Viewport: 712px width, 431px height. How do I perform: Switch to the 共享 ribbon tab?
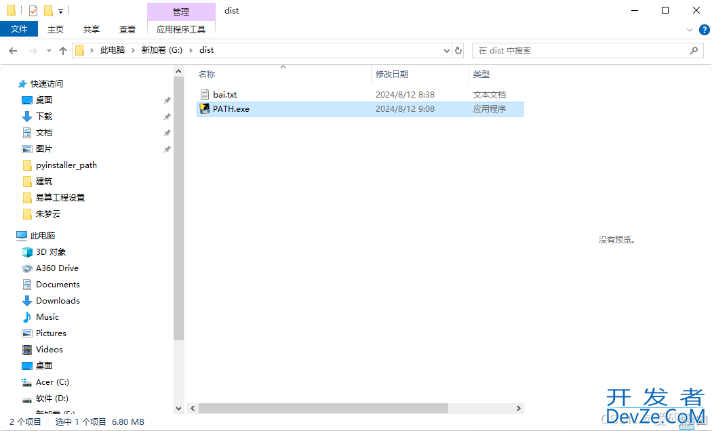point(92,30)
